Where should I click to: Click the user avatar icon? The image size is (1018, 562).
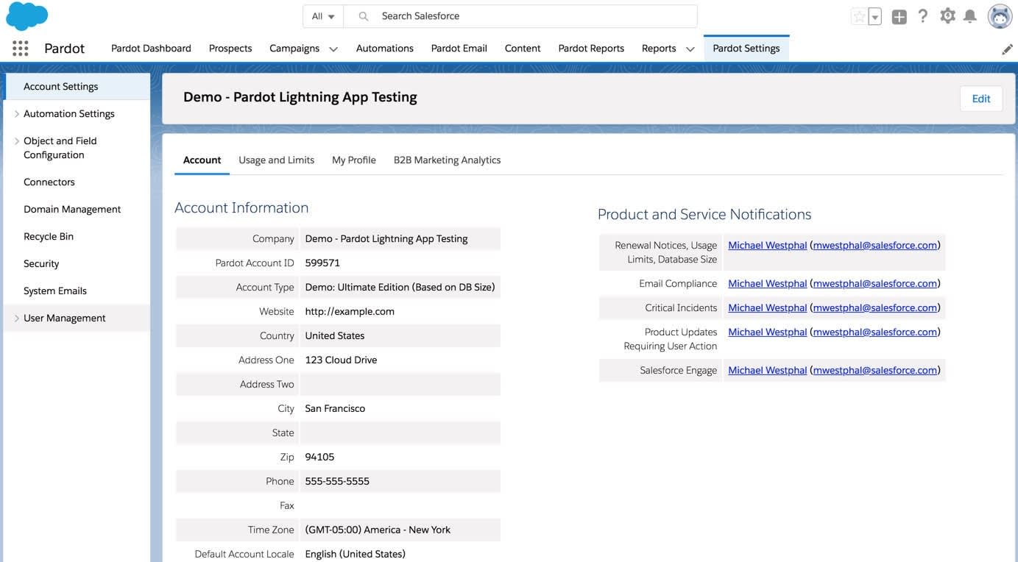coord(1000,16)
